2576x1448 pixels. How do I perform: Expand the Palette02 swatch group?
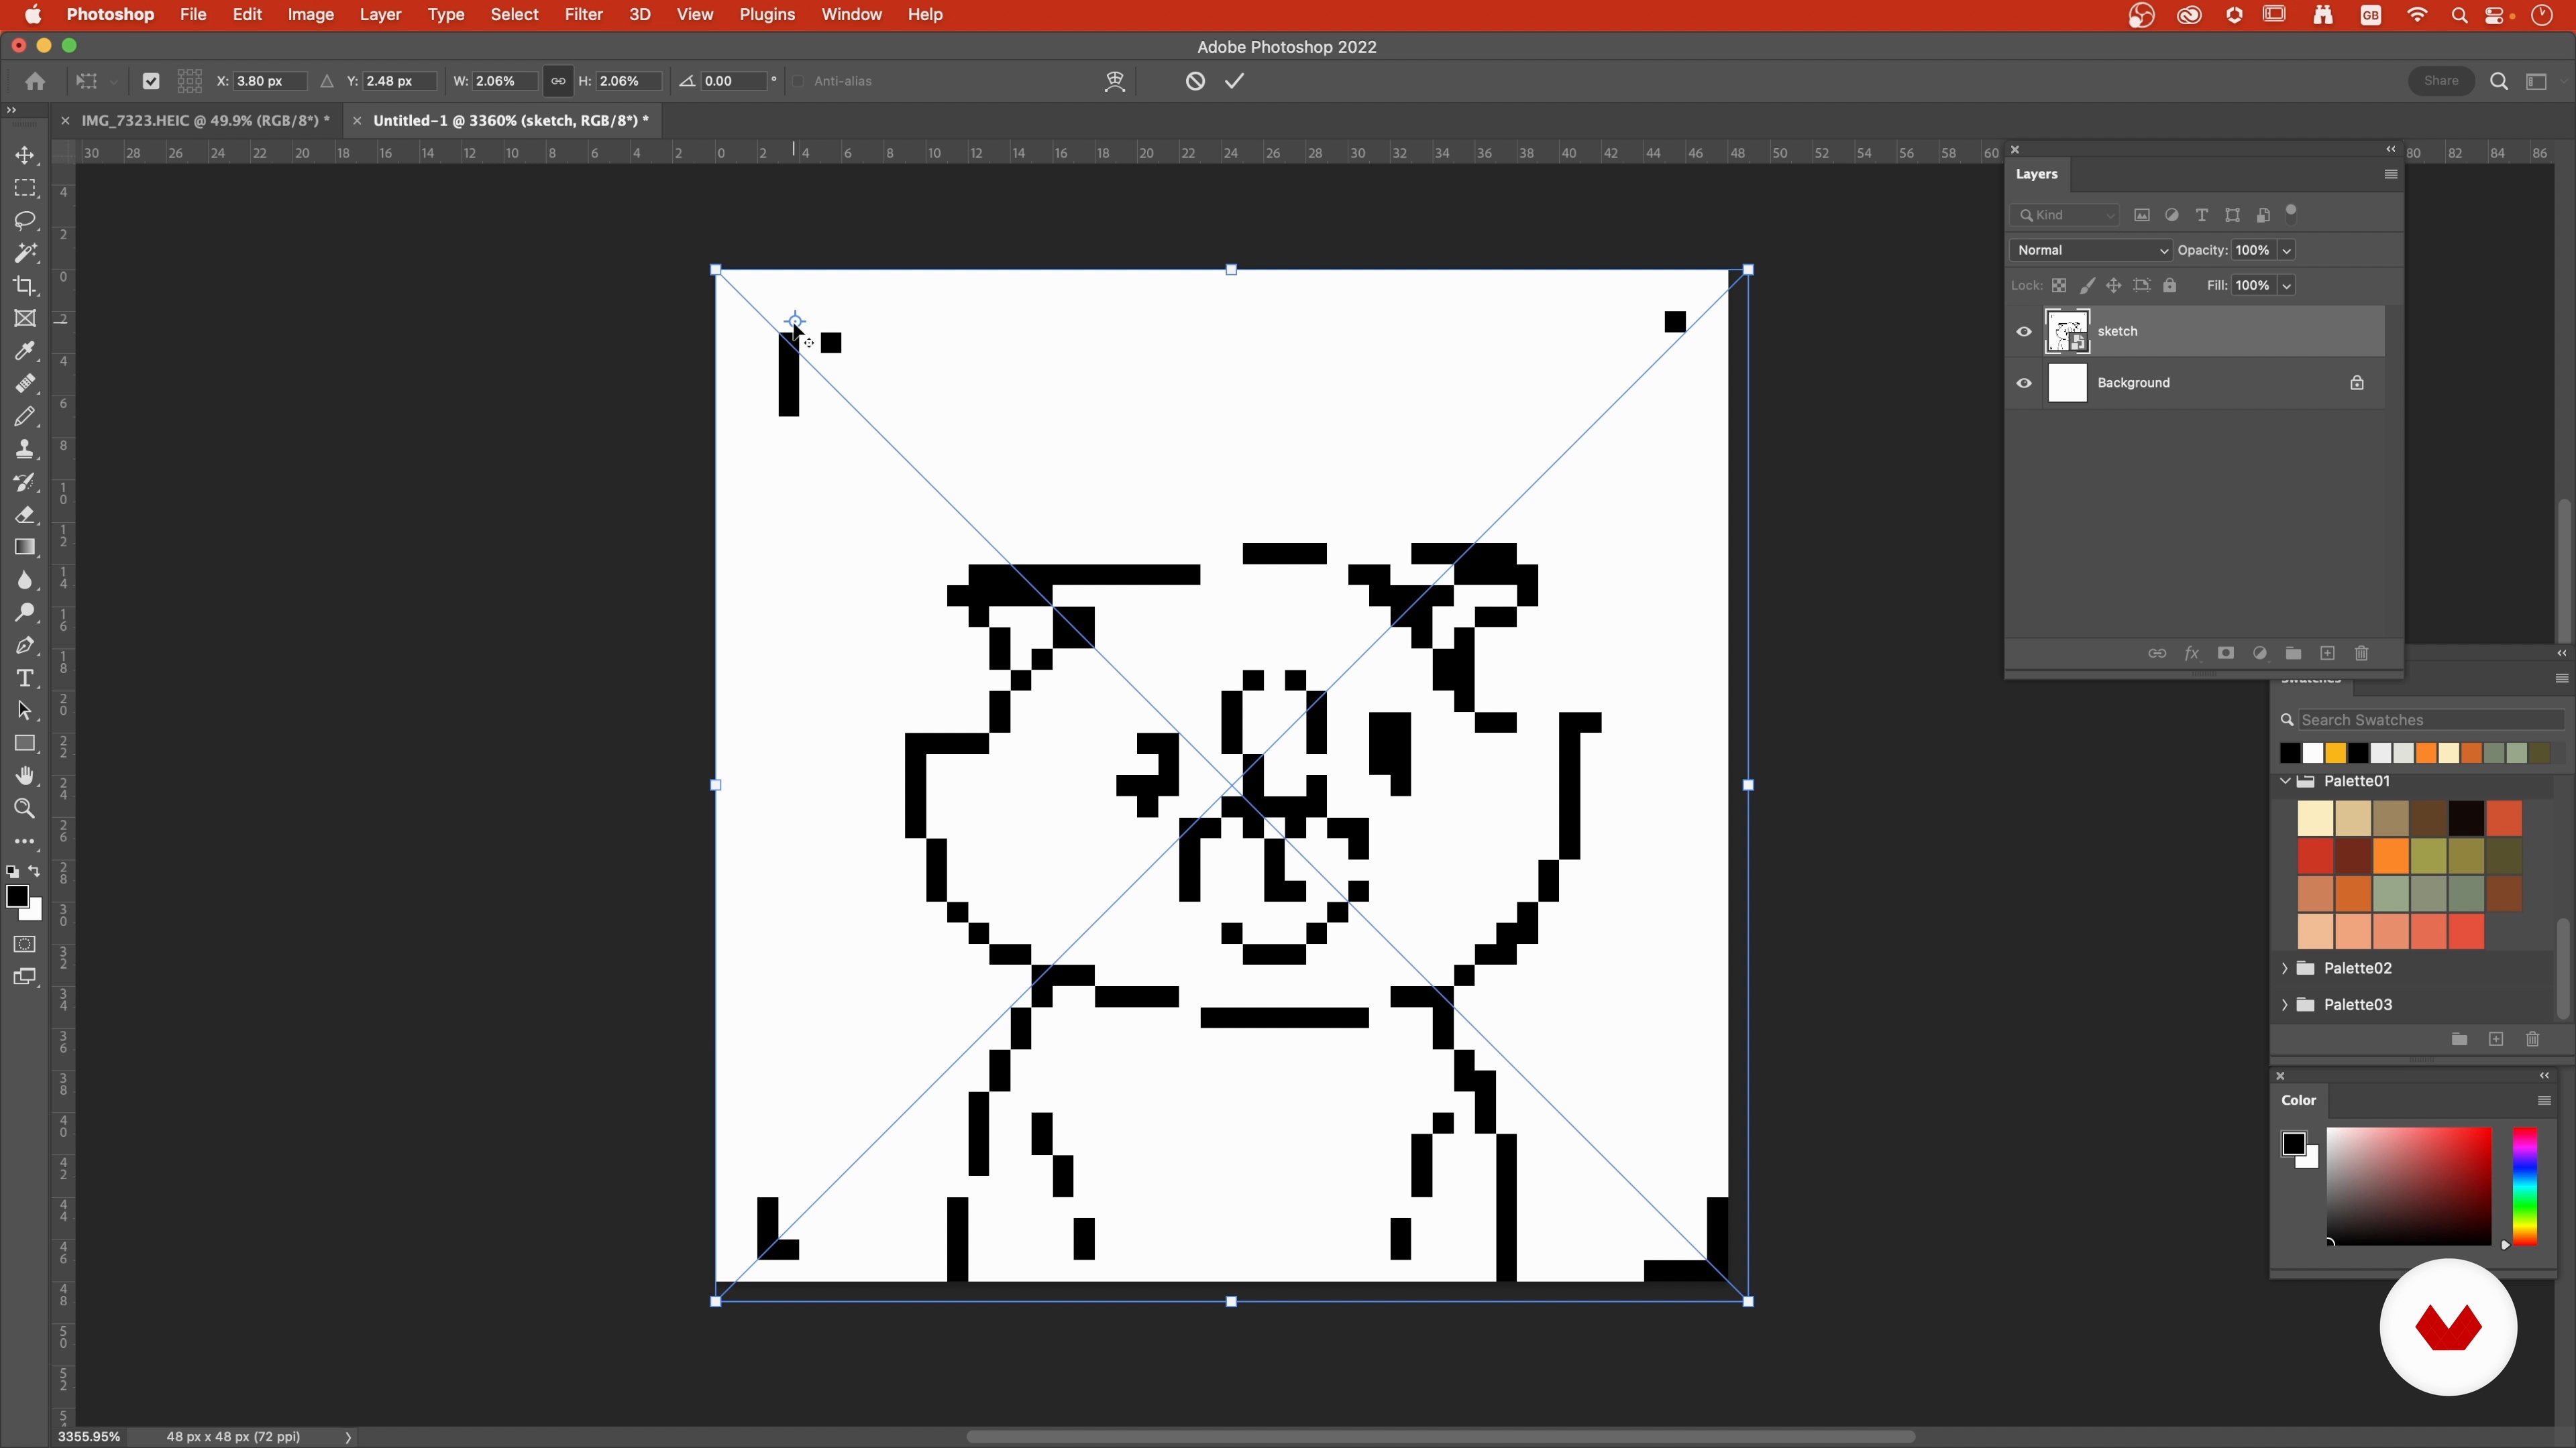(x=2285, y=968)
